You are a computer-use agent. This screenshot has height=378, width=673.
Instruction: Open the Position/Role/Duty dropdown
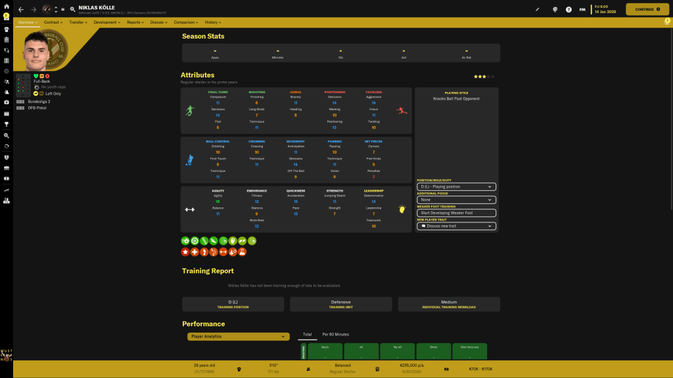point(456,186)
